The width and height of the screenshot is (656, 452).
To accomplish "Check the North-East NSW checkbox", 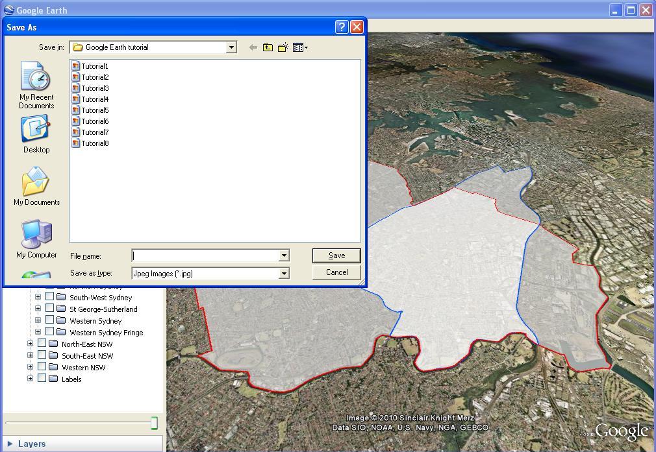I will click(42, 344).
